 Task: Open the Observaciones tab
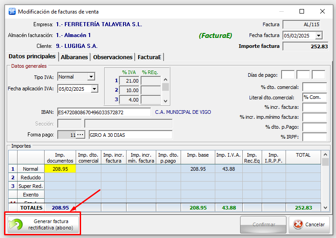(x=113, y=57)
